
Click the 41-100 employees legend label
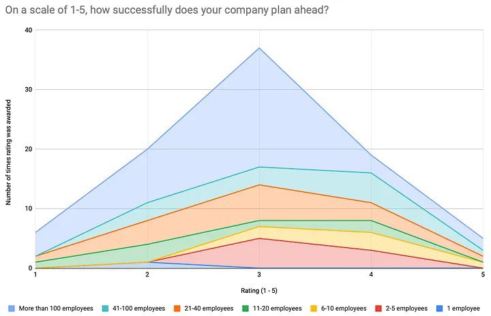tap(138, 309)
